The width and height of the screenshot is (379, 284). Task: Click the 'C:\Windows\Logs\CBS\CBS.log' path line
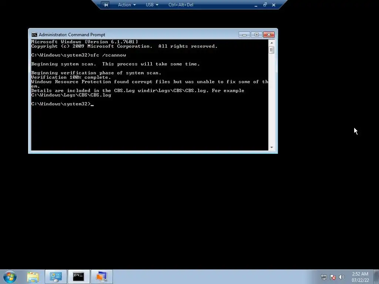click(x=71, y=95)
